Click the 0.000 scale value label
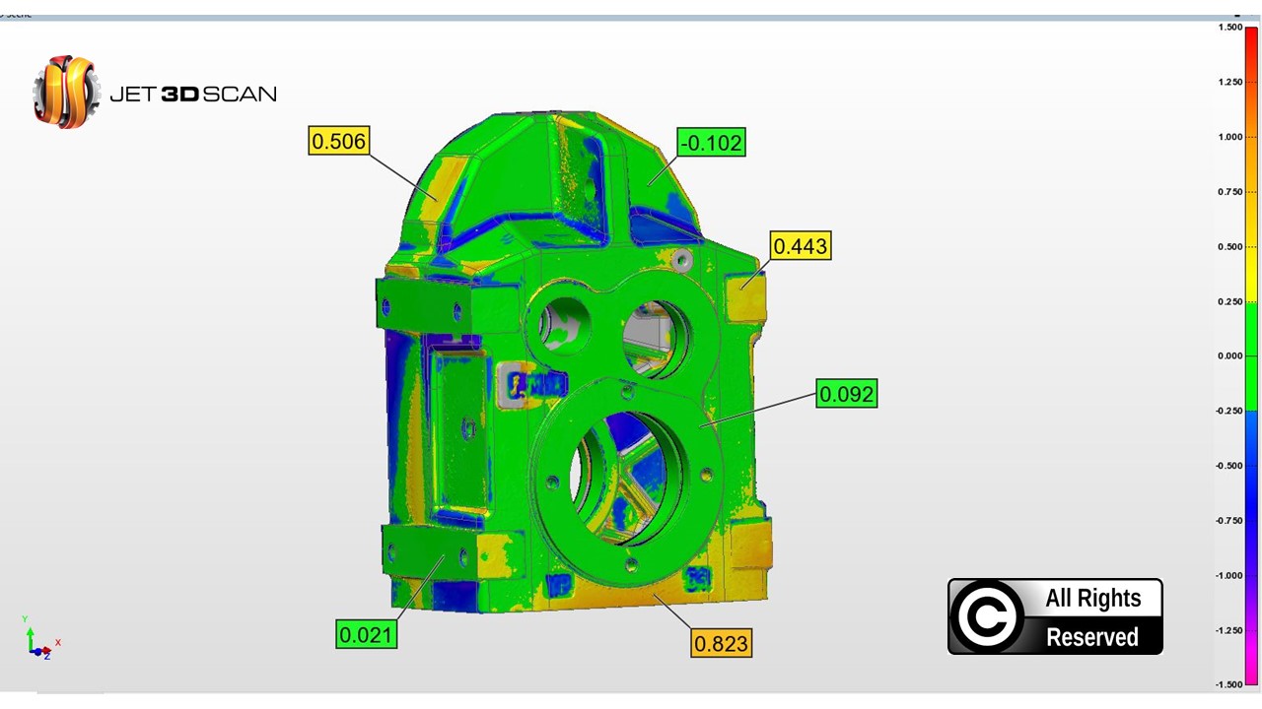The width and height of the screenshot is (1262, 709). click(x=1228, y=356)
